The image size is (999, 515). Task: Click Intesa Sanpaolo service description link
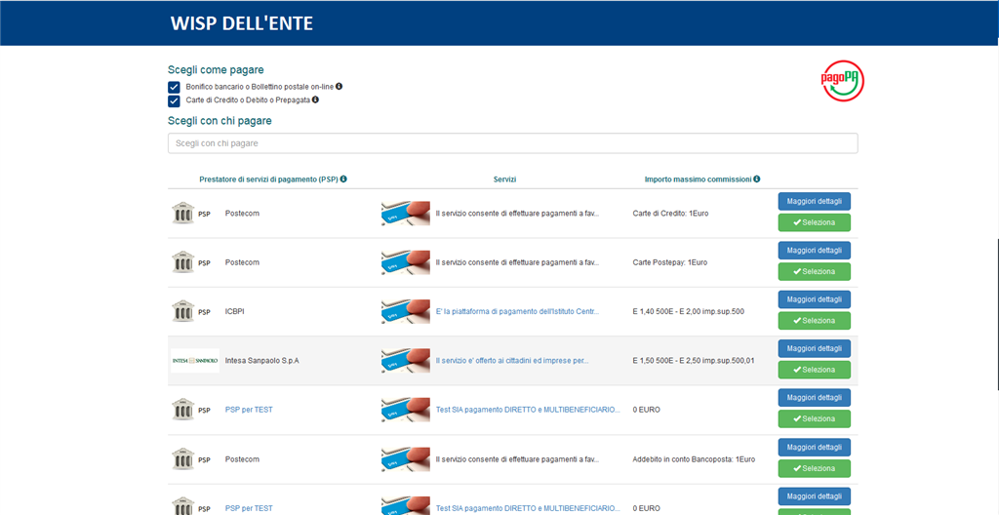point(512,361)
